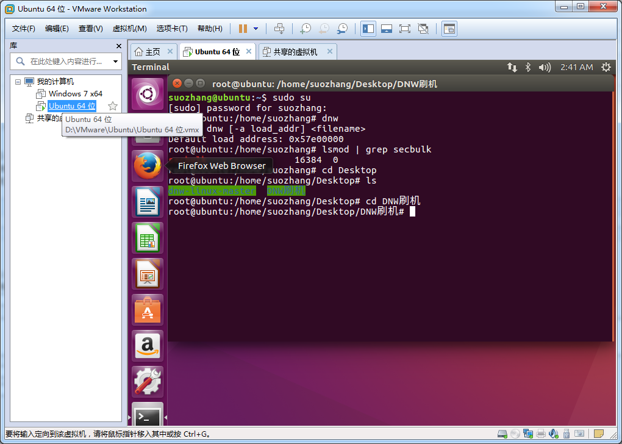Open LibreOffice Writer launcher icon
This screenshot has height=444, width=622.
(x=148, y=202)
